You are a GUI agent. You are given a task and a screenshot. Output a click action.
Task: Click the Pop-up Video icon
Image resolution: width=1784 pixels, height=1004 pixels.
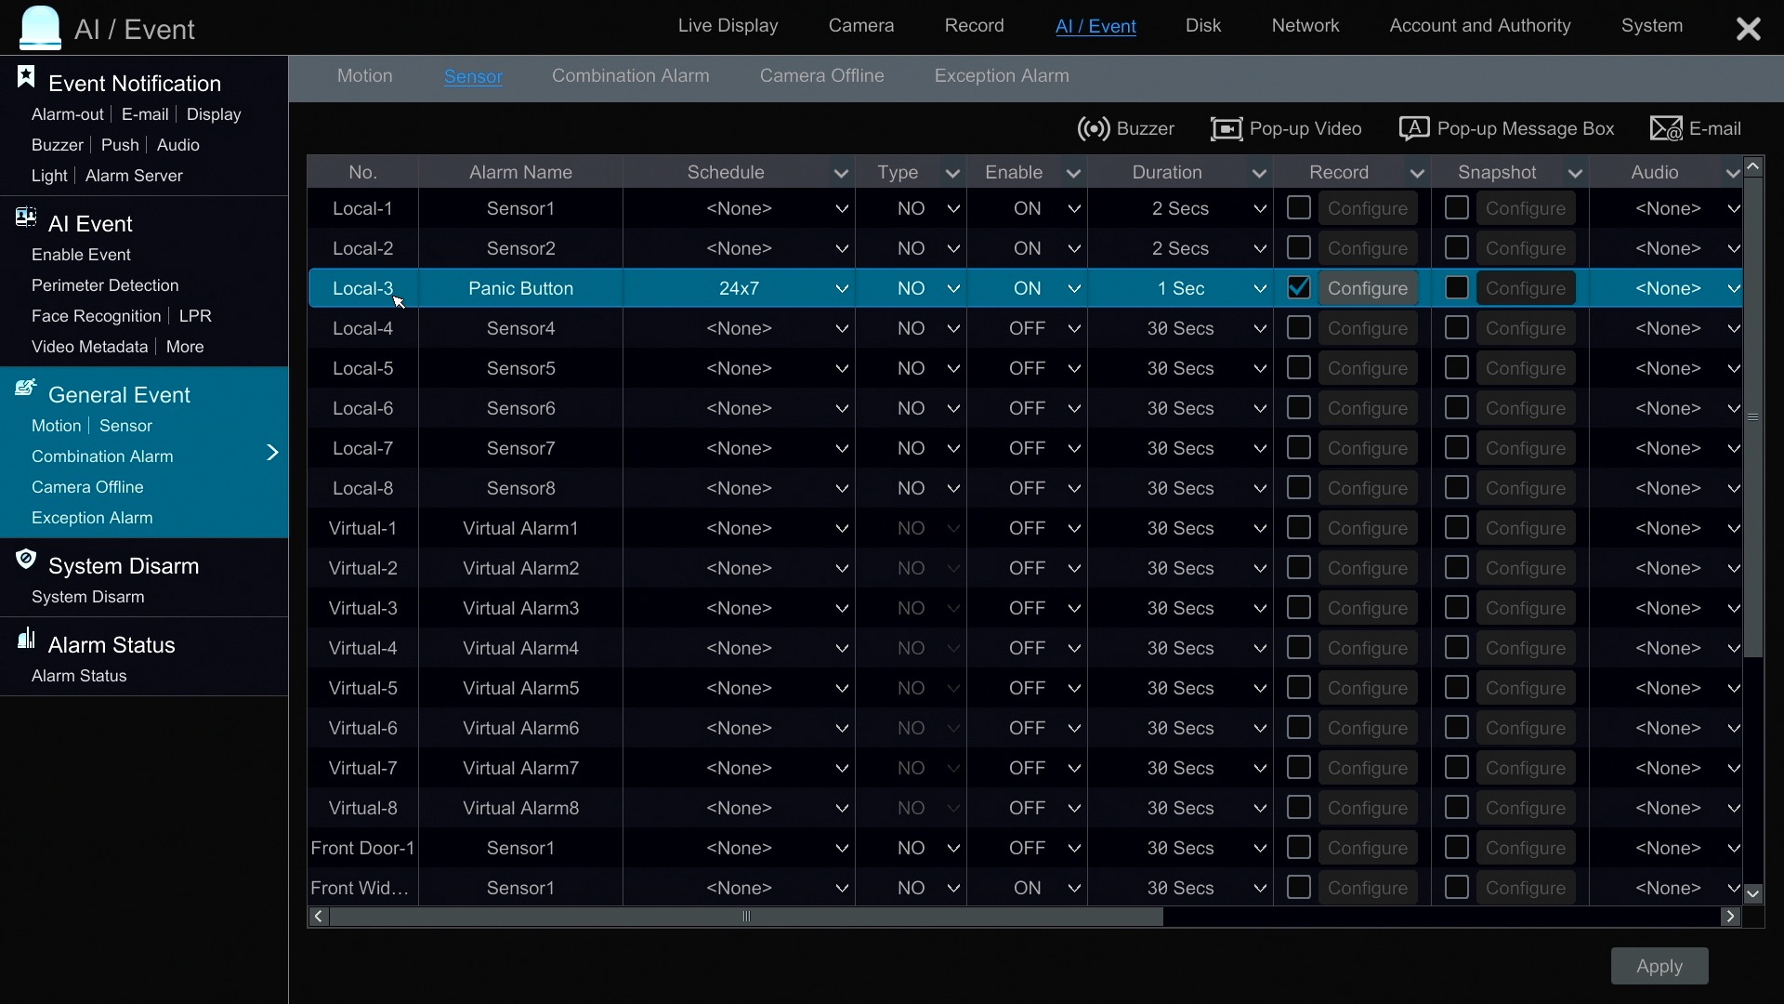pos(1226,128)
